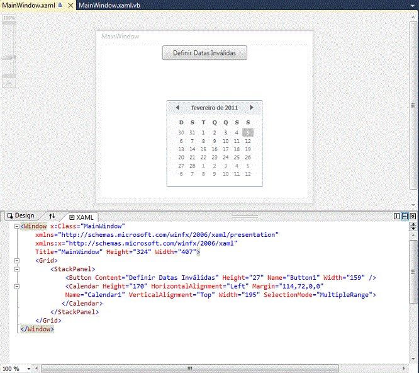Switch to the Design view tab
This screenshot has height=373, width=419.
pyautogui.click(x=21, y=215)
